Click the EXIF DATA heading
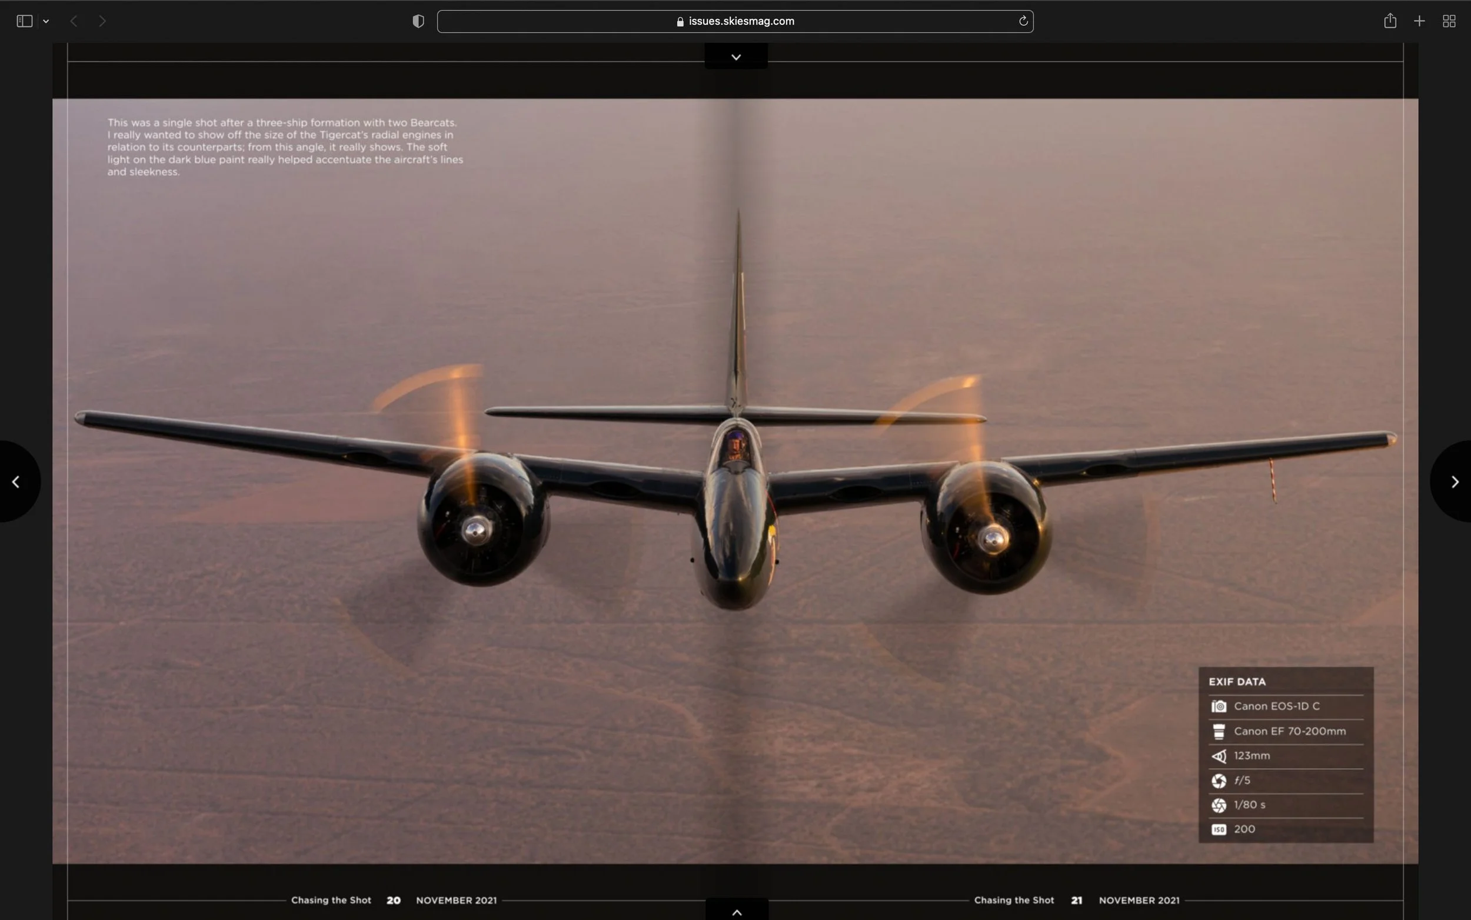The image size is (1471, 920). (1236, 682)
